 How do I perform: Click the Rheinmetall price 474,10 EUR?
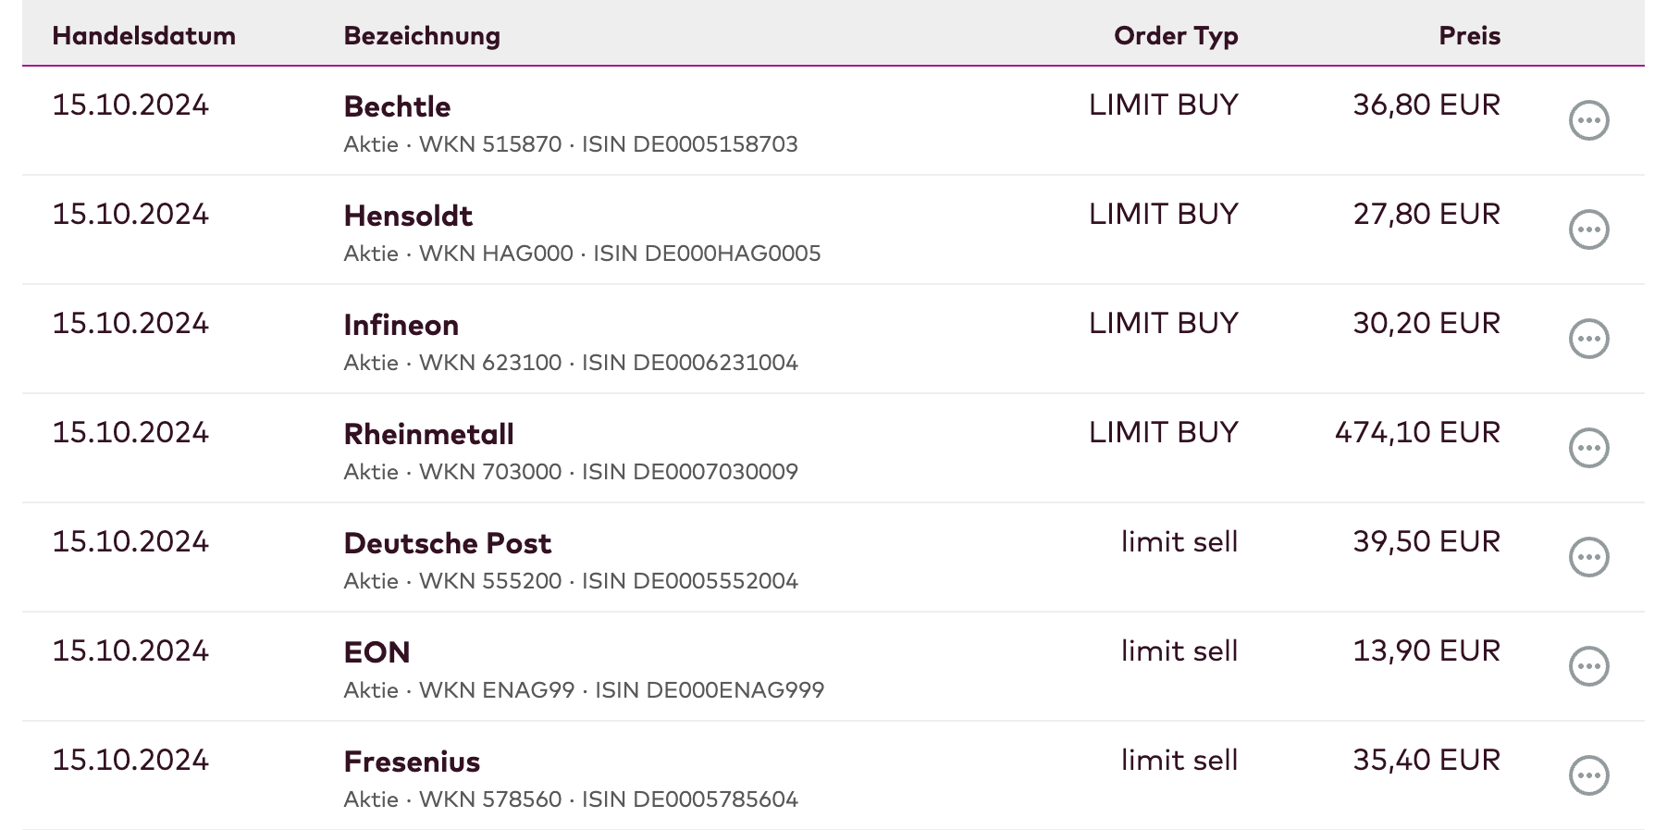(x=1417, y=432)
